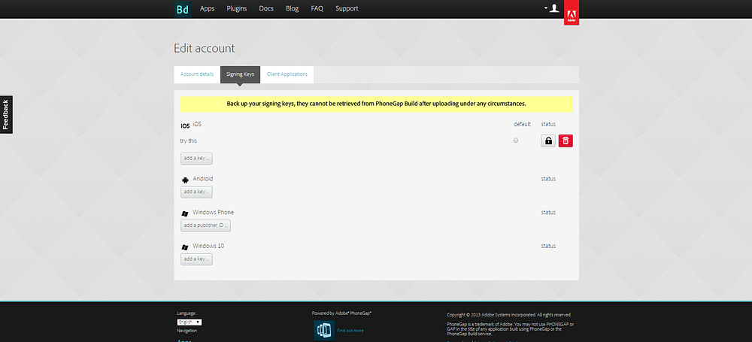Click the 'default' column header
The image size is (752, 342).
point(523,124)
